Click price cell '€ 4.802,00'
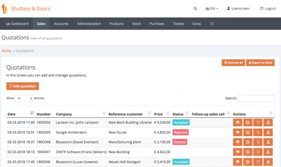This screenshot has width=281, height=167. (x=162, y=132)
